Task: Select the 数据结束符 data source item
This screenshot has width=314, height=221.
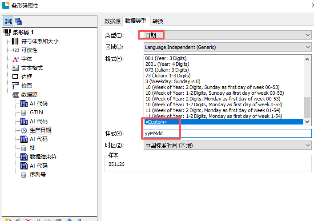Action: (43, 157)
